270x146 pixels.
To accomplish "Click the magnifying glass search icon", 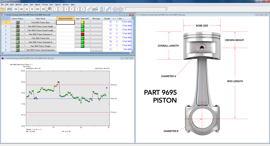I will 49,9.
